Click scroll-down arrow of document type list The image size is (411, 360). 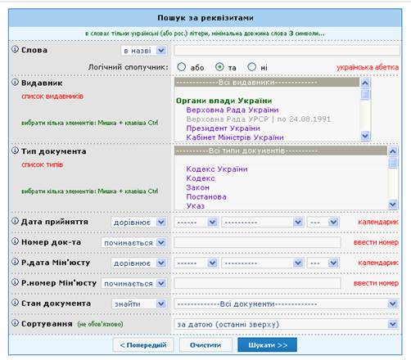[393, 204]
